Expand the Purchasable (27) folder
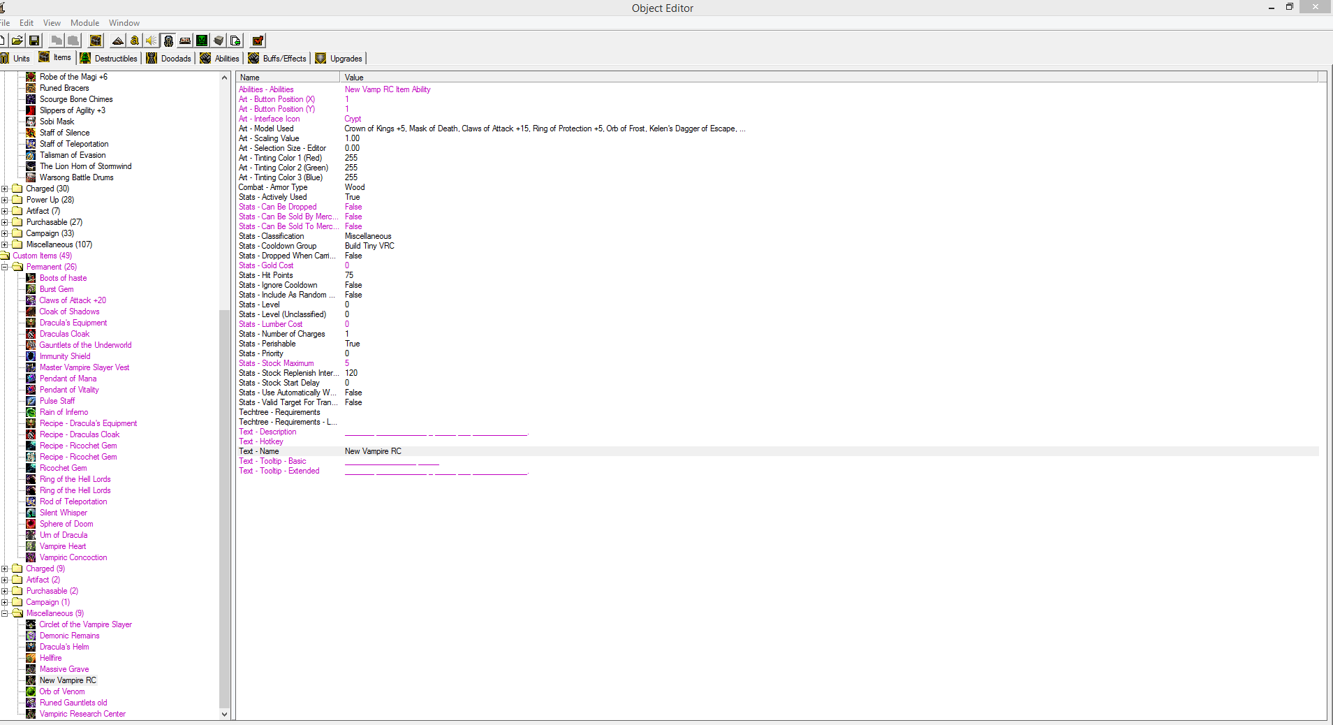The image size is (1333, 725). coord(5,222)
